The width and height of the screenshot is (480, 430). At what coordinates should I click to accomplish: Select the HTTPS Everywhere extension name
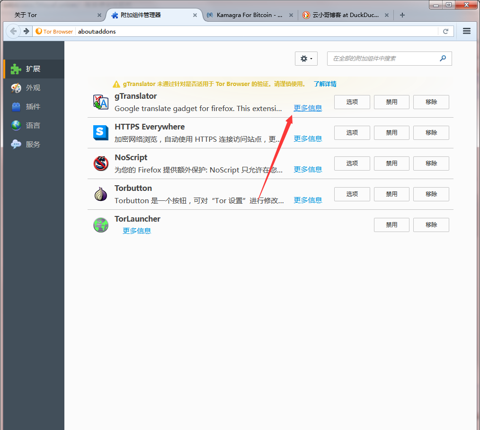pos(150,127)
